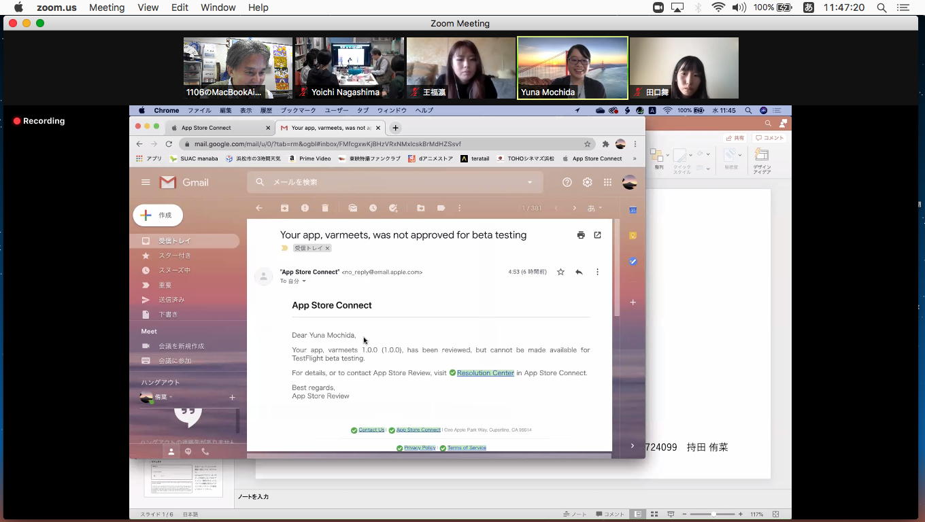Toggle the importance marker beside the subject

[284, 248]
